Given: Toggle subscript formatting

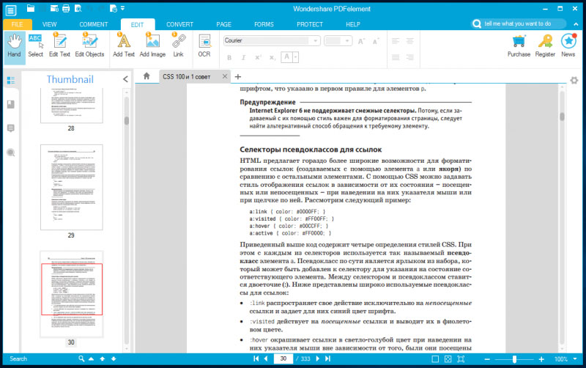Looking at the screenshot, I should (x=272, y=58).
